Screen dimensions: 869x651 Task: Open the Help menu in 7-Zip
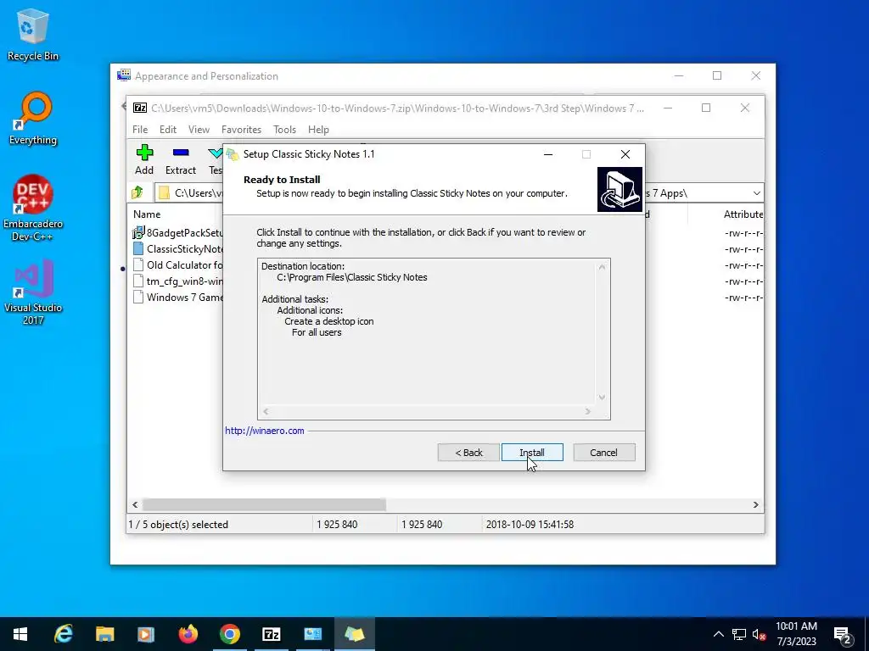(319, 130)
